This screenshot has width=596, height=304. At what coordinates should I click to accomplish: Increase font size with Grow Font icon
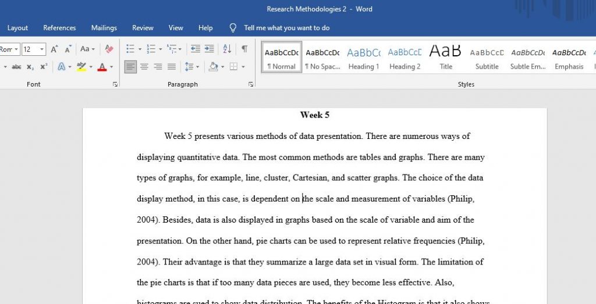pyautogui.click(x=54, y=49)
